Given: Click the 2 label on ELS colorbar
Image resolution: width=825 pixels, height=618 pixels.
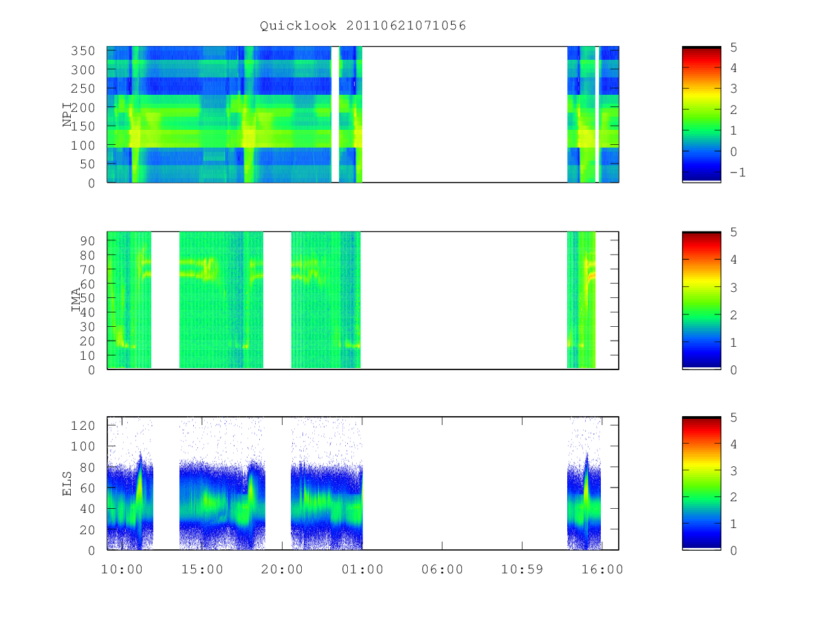Looking at the screenshot, I should pyautogui.click(x=733, y=497).
